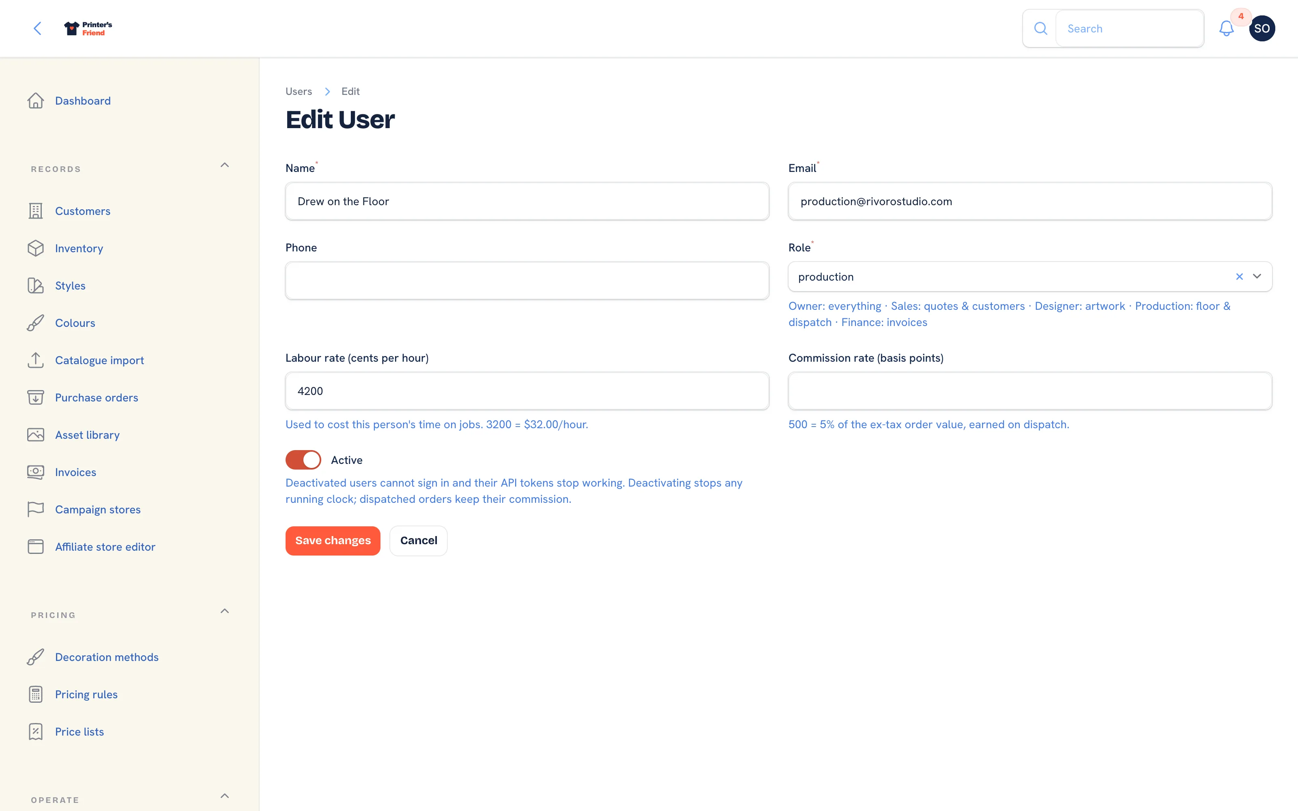Open Pricing rules in the sidebar
Image resolution: width=1298 pixels, height=811 pixels.
tap(86, 694)
